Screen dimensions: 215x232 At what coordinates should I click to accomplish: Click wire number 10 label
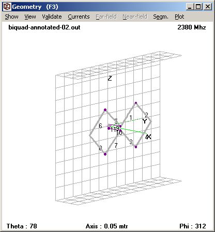(119, 133)
